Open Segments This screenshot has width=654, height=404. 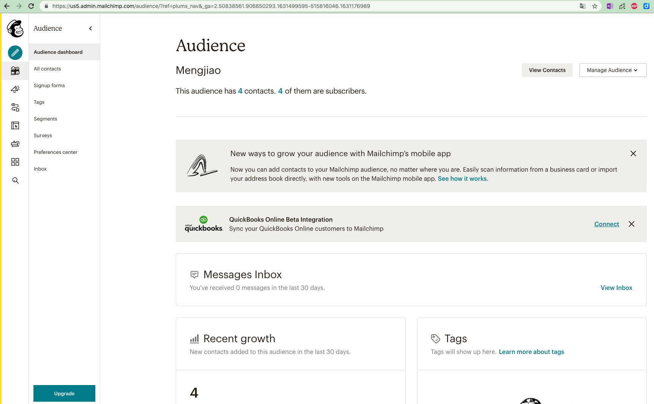pyautogui.click(x=46, y=119)
